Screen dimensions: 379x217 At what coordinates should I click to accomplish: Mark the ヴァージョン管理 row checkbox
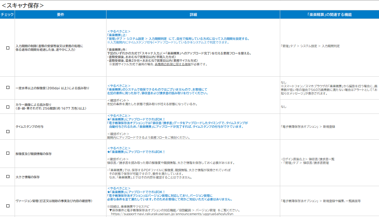(8, 206)
